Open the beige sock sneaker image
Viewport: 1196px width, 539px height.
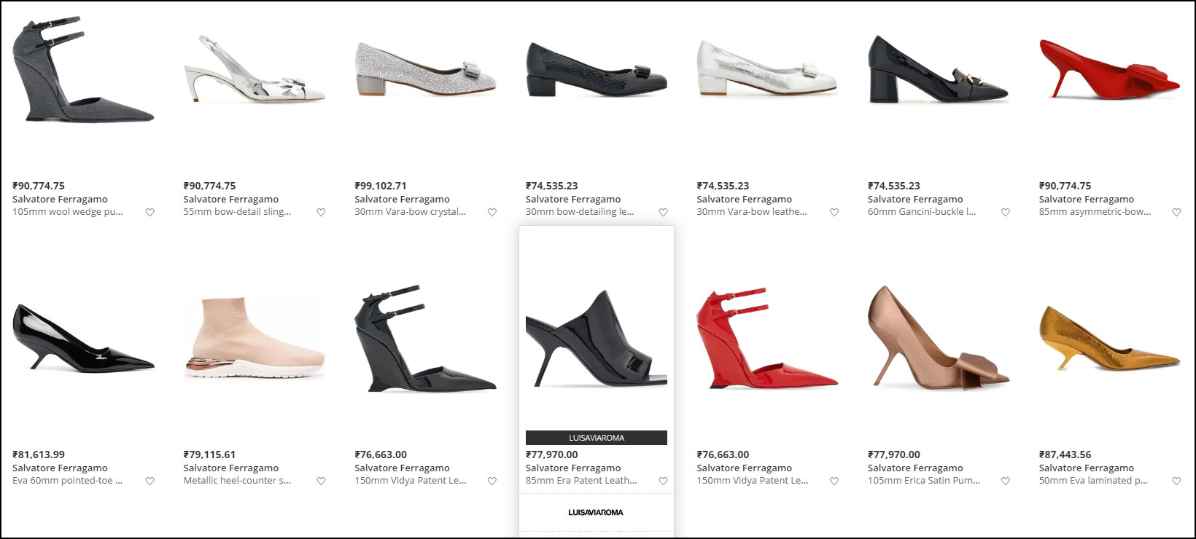pos(254,339)
